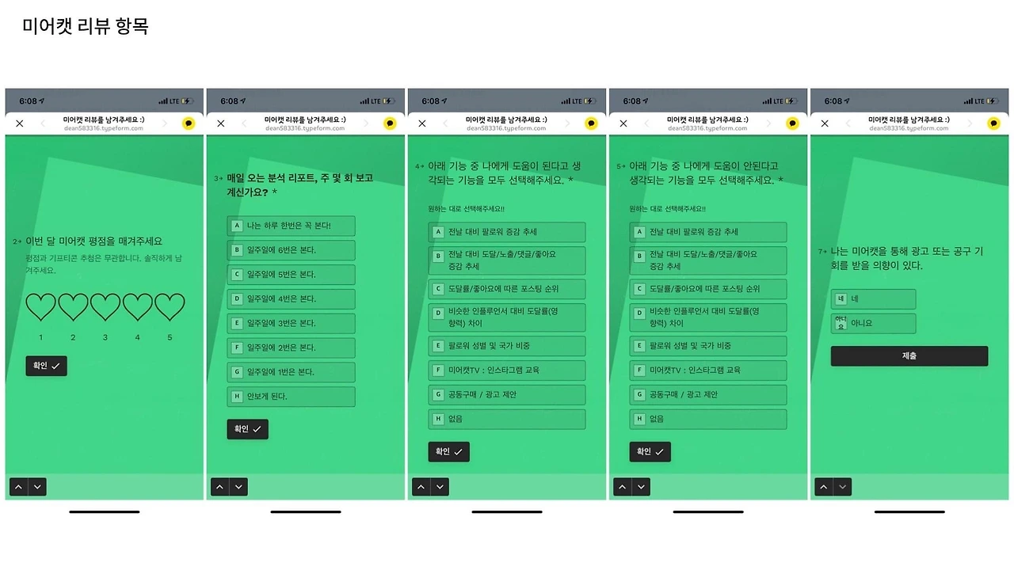Check '비슷한 인플루언서 대비 도달률' in question 4
Viewport: 1014px width, 570px height.
(x=507, y=317)
